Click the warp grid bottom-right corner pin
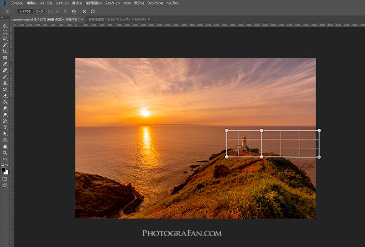Screen dimensions: 365x247 [319, 157]
